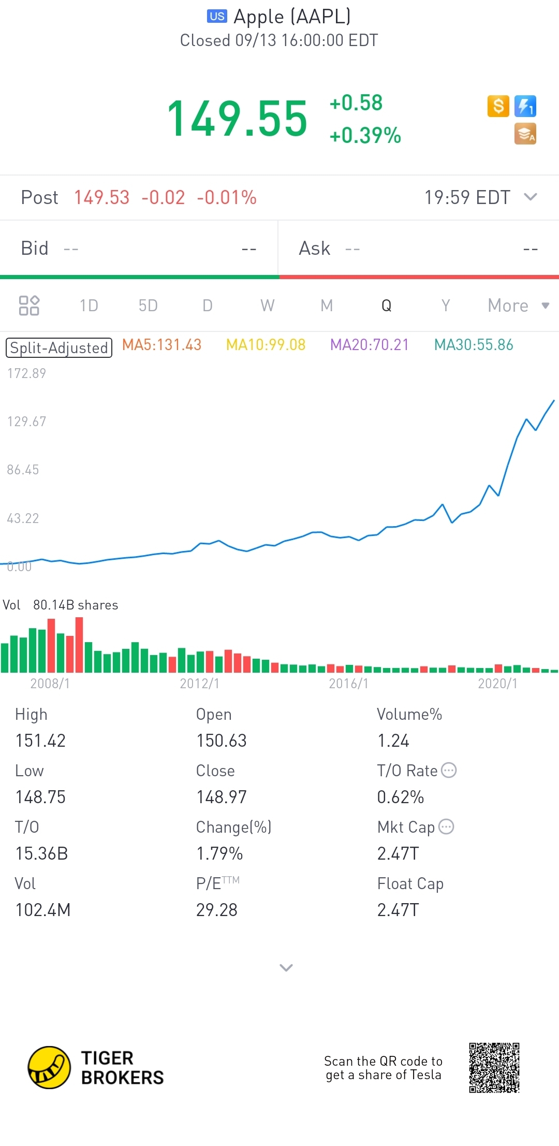Image resolution: width=559 pixels, height=1146 pixels.
Task: Tap the 2012/1 date axis label
Action: pos(199,684)
